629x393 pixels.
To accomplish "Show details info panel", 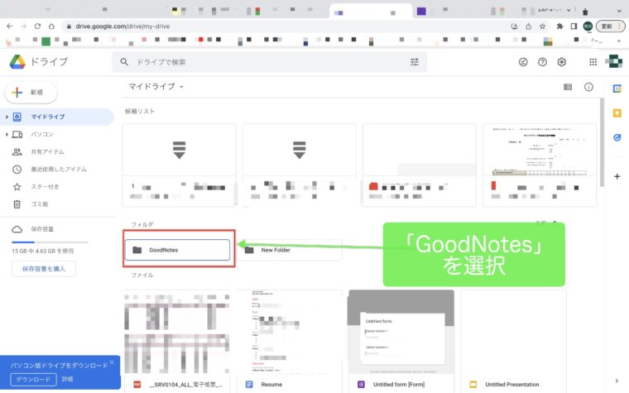I will point(588,87).
